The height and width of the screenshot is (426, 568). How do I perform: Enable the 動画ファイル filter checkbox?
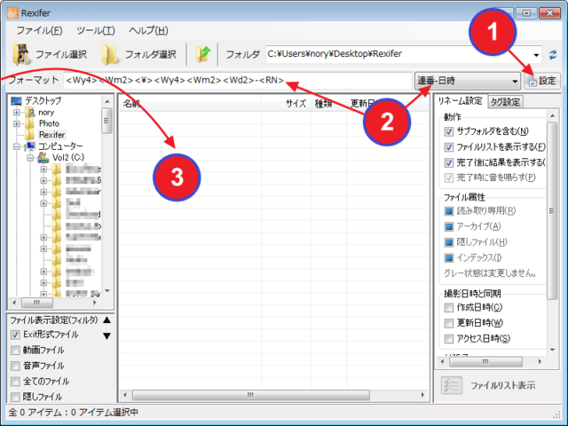click(15, 350)
